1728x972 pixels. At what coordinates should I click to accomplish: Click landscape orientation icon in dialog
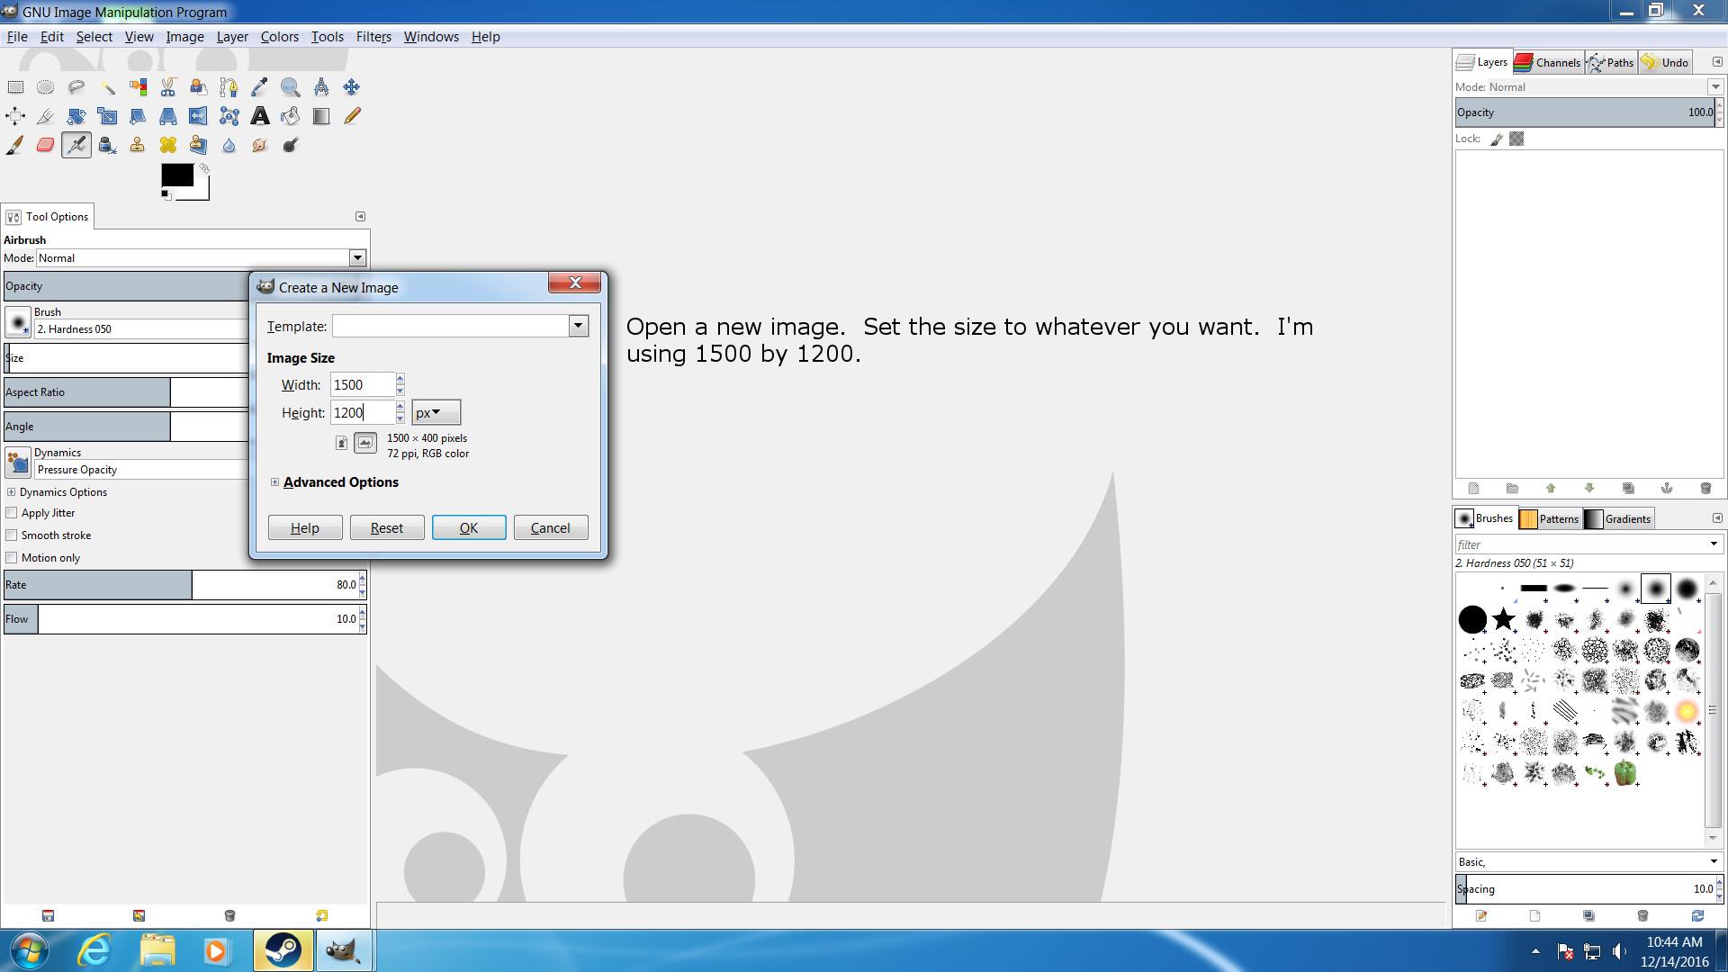365,443
